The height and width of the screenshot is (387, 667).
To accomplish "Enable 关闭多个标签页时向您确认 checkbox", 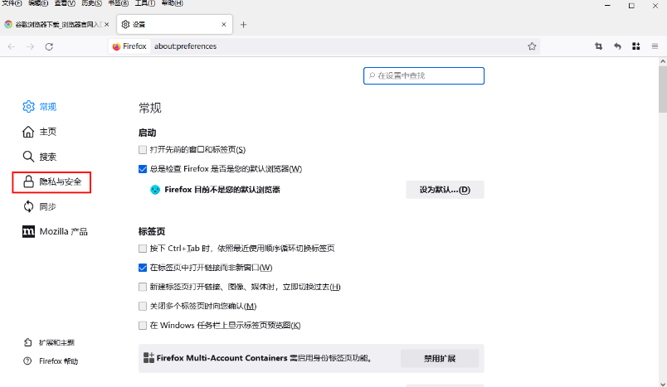I will (x=143, y=307).
